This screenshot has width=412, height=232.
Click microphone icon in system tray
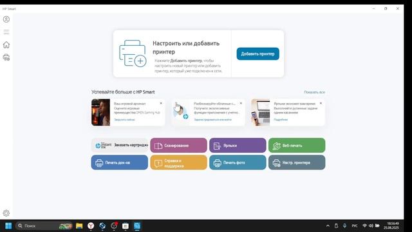pos(344,226)
